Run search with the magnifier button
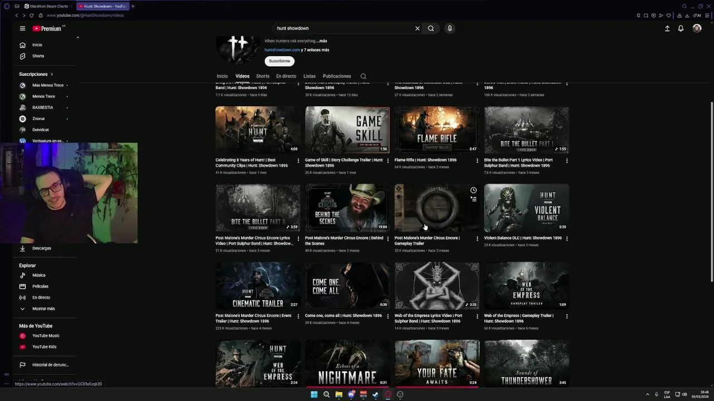This screenshot has height=401, width=714. click(431, 28)
